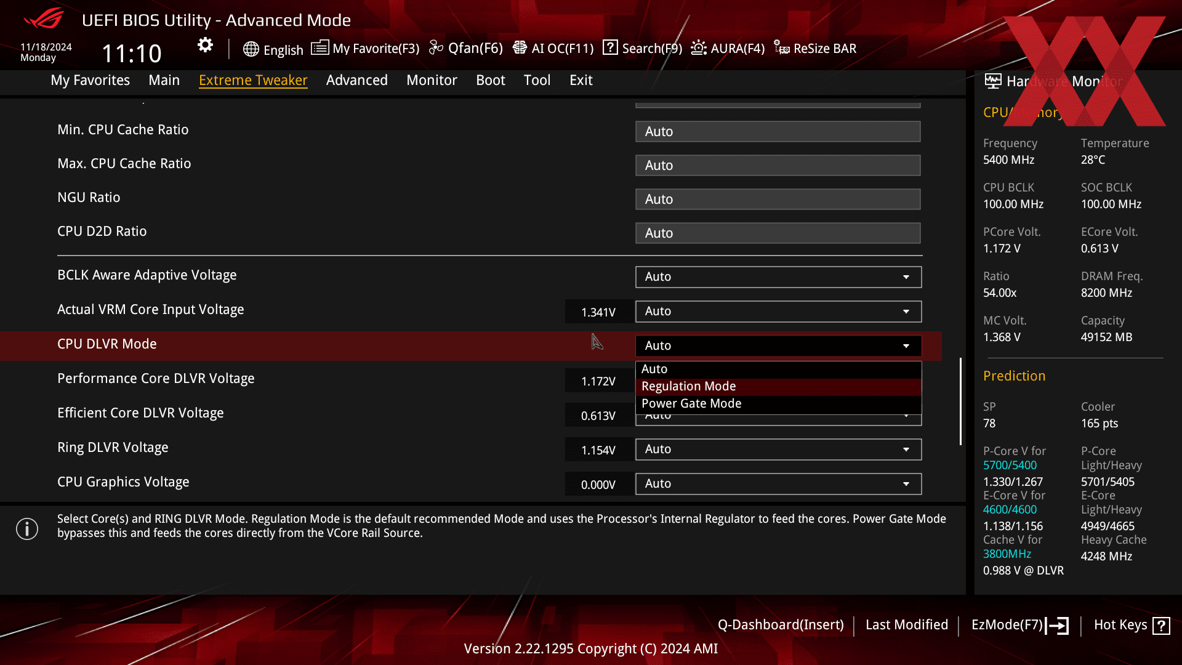
Task: Open Last Modified log
Action: (906, 625)
